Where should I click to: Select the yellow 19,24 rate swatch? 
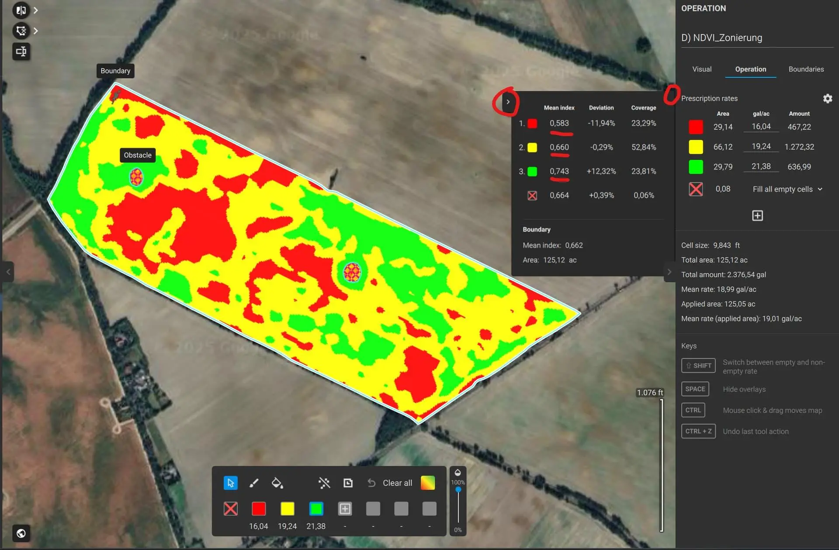coord(287,508)
